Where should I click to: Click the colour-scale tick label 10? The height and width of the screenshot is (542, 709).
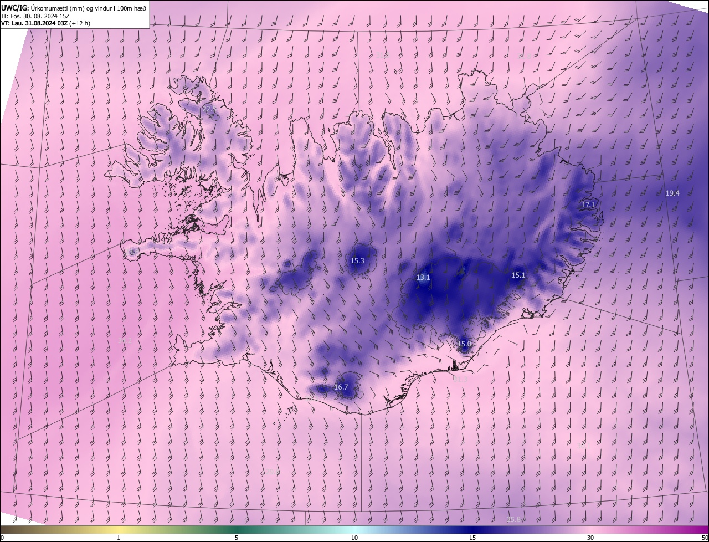[354, 538]
